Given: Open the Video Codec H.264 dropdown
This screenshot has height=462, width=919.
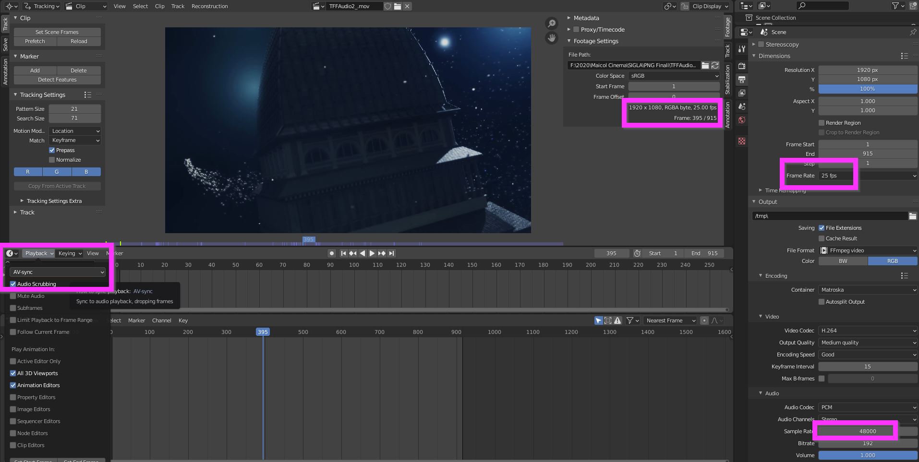Looking at the screenshot, I should point(868,331).
